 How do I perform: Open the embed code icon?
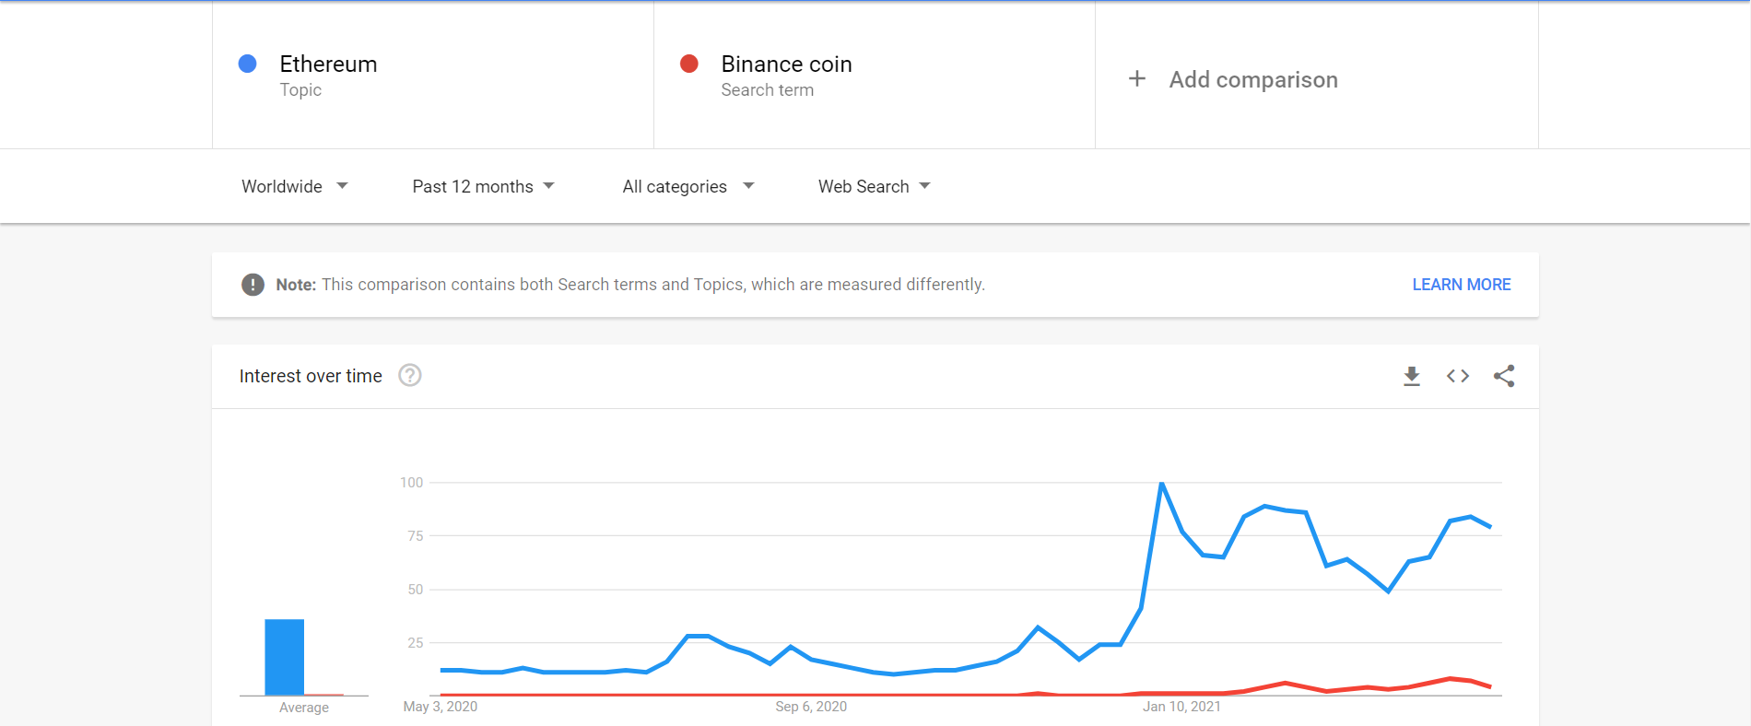click(x=1457, y=376)
